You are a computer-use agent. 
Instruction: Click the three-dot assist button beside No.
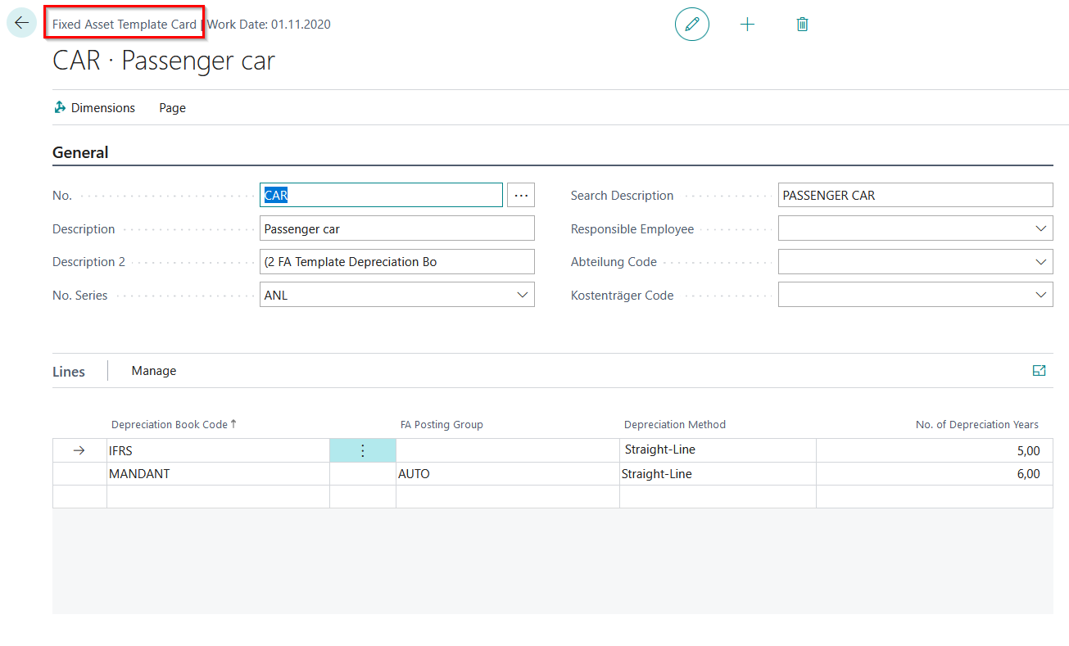521,195
